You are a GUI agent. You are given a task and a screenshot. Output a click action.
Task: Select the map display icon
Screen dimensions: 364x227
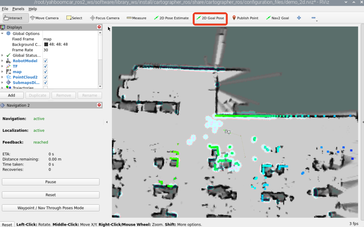[8, 72]
